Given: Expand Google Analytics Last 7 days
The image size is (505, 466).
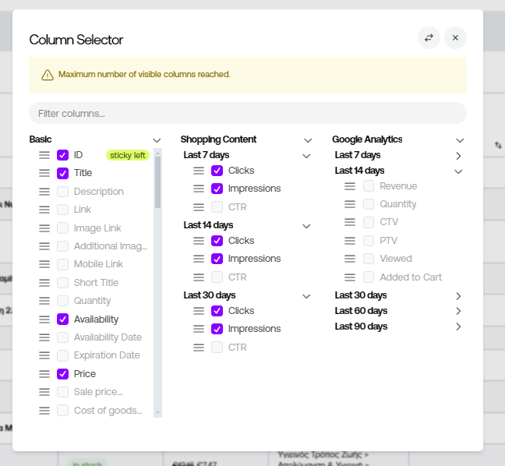Looking at the screenshot, I should pyautogui.click(x=458, y=156).
